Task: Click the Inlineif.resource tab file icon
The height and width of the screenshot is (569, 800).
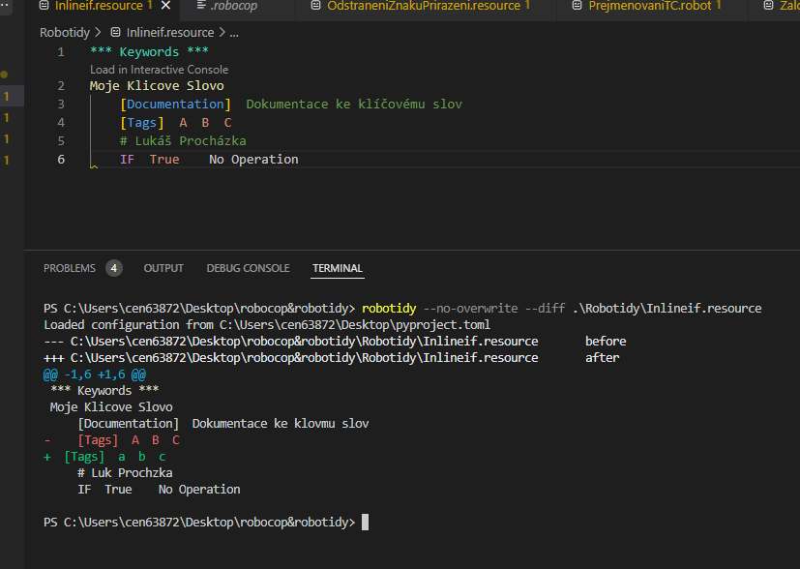Action: click(x=44, y=6)
